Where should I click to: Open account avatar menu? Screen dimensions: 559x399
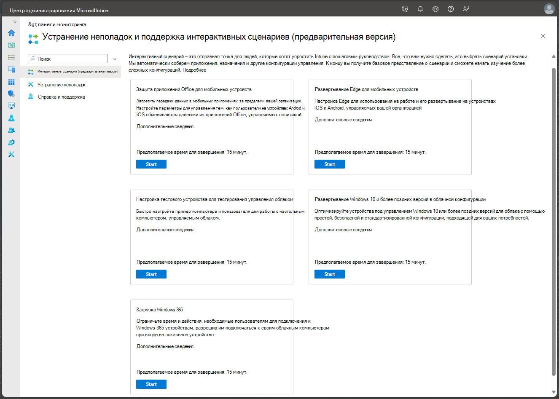point(549,9)
